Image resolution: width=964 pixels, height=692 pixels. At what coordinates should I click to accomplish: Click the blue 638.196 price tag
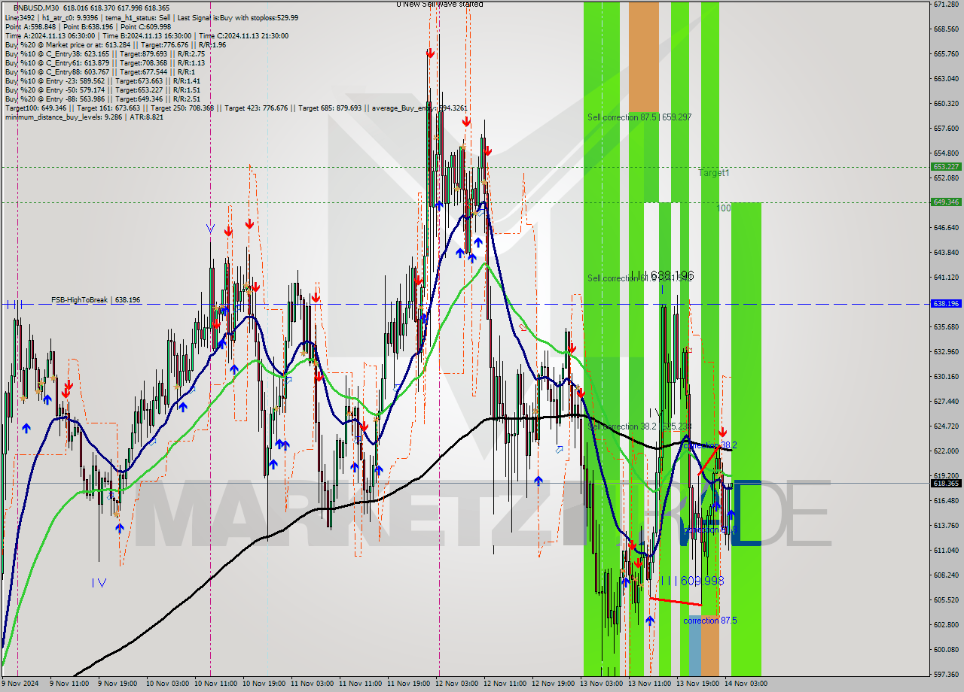coord(946,304)
